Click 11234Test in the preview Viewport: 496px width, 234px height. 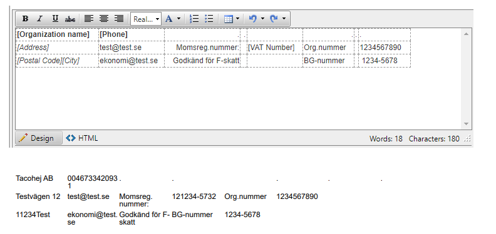tap(33, 215)
